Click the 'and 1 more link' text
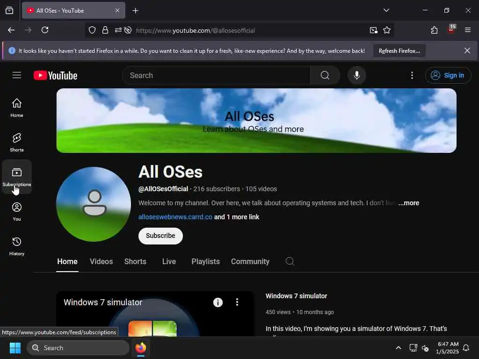479x359 pixels. [x=236, y=217]
